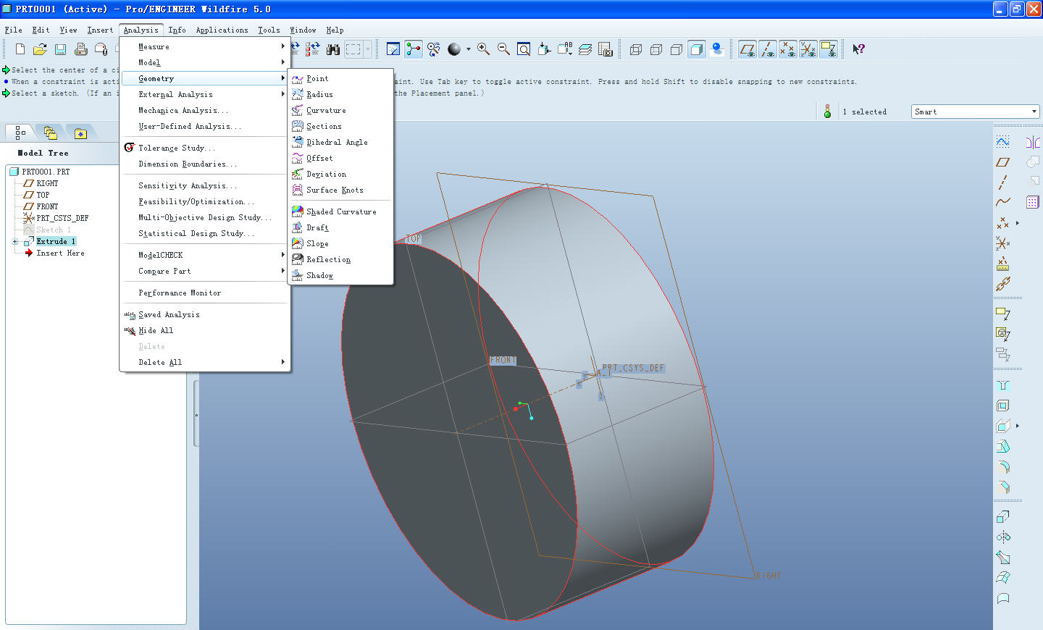1043x630 pixels.
Task: Open the View Manager icon
Action: 606,49
